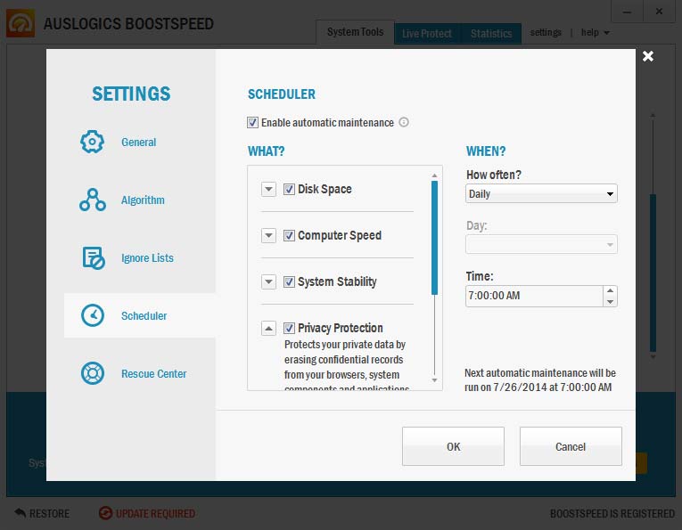Expand the Computer Speed section
This screenshot has width=682, height=530.
tap(268, 235)
